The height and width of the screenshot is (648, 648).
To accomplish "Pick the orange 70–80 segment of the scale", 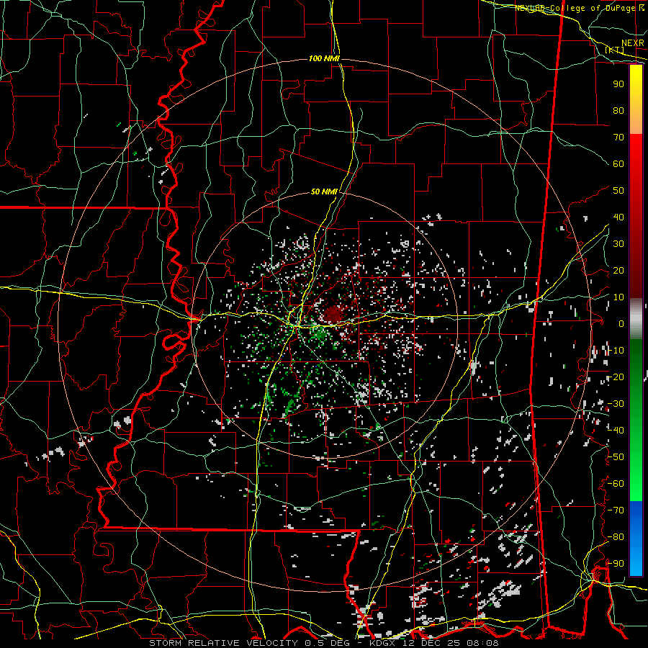I will click(x=636, y=122).
